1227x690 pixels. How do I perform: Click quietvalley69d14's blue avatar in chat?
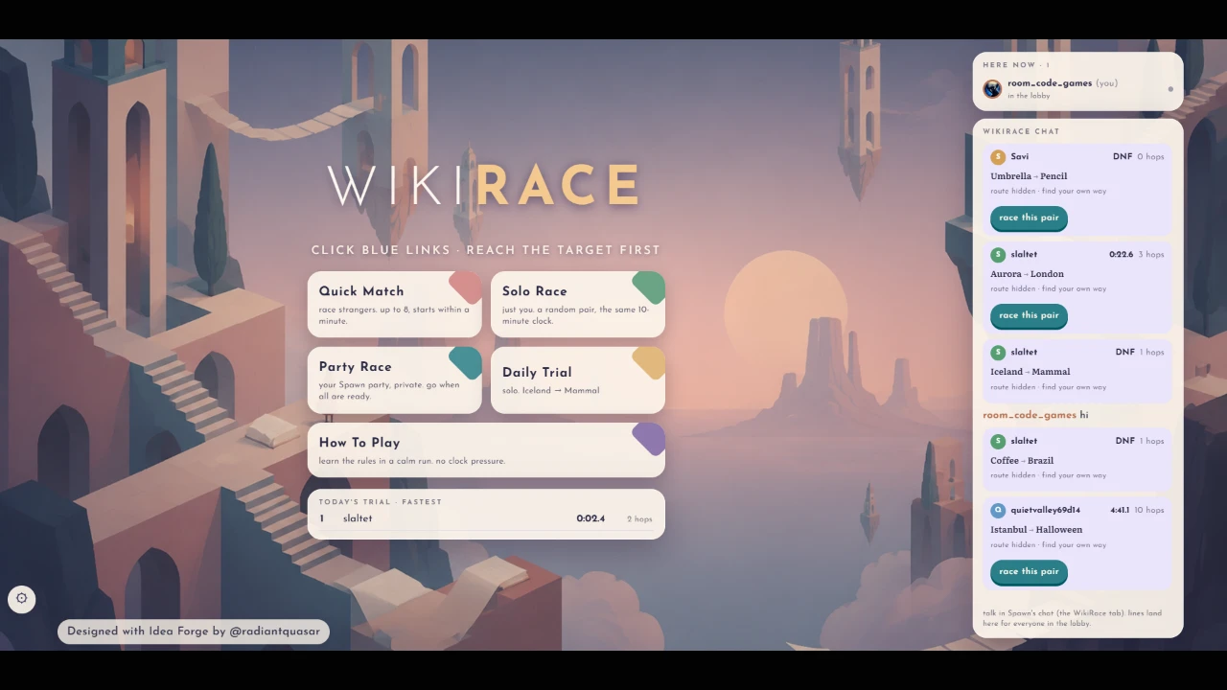coord(998,511)
